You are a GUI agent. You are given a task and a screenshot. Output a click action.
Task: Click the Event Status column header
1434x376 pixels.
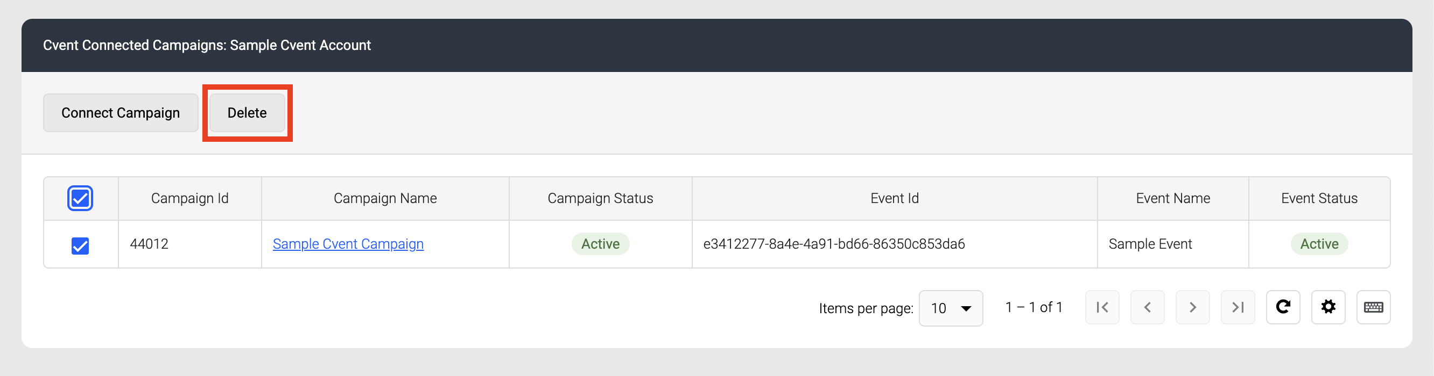pos(1319,198)
